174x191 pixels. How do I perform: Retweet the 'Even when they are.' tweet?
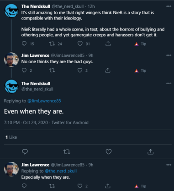pos(67,151)
